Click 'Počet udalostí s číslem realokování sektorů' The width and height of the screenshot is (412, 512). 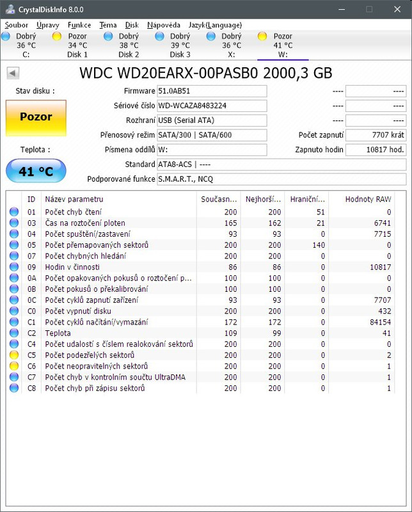point(119,344)
